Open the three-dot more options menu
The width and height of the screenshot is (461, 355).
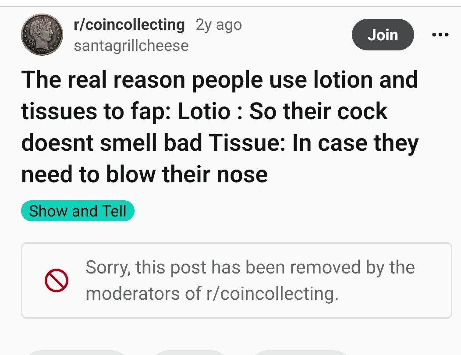click(440, 35)
